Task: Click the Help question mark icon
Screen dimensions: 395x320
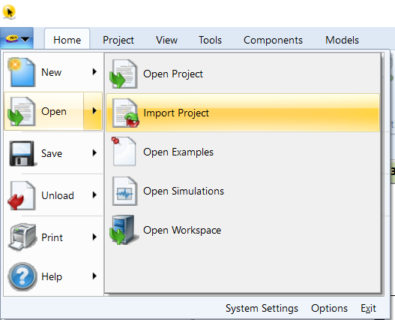Action: pyautogui.click(x=22, y=276)
